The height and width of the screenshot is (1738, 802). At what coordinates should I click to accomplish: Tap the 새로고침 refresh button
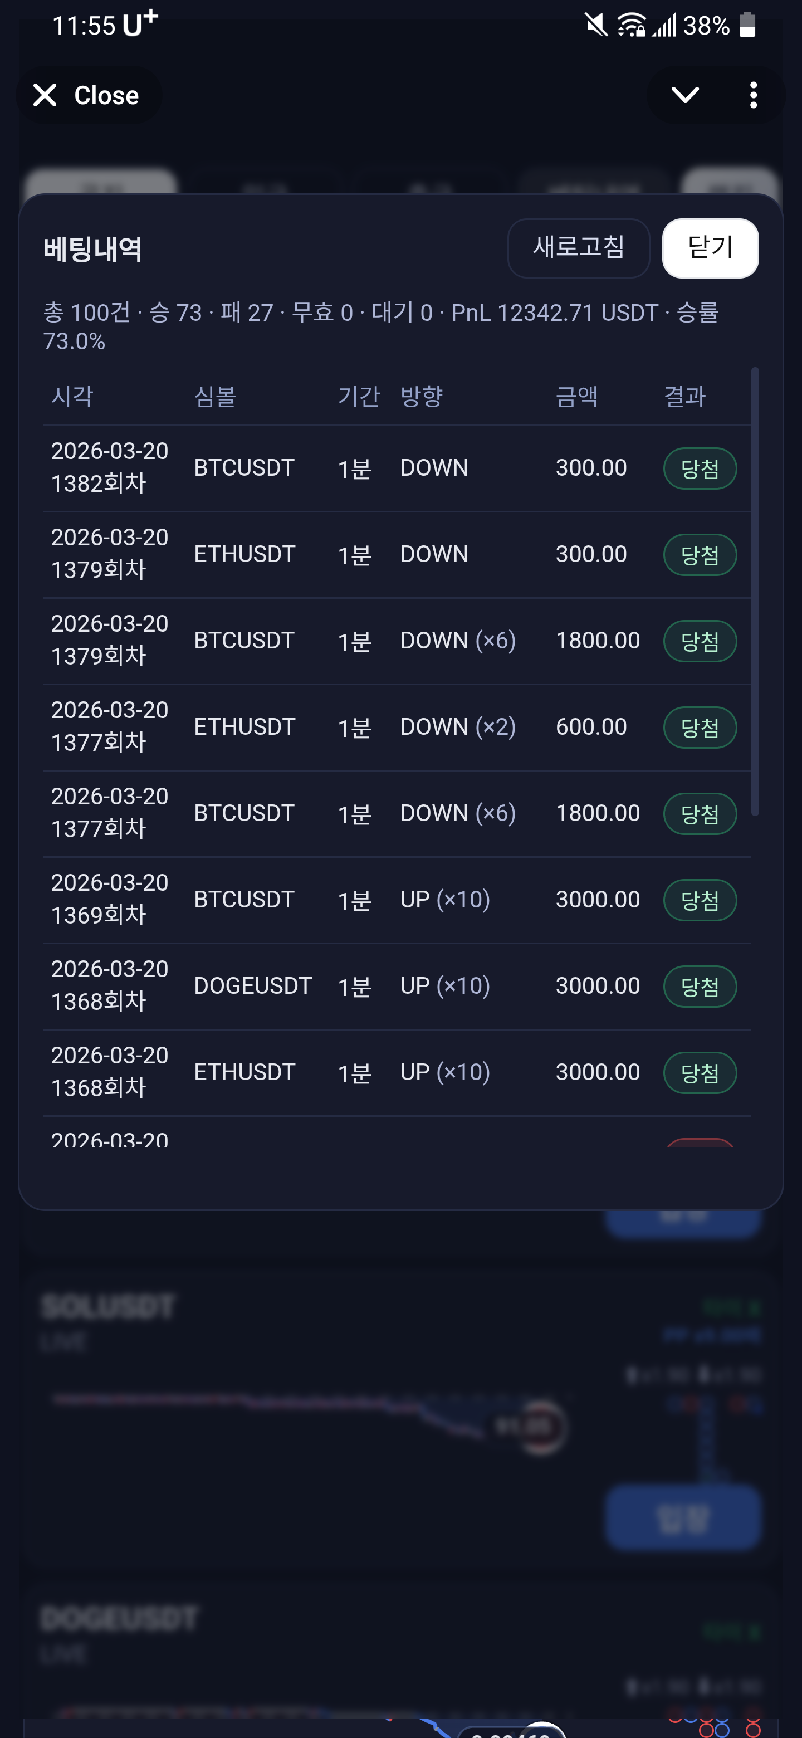pos(578,248)
